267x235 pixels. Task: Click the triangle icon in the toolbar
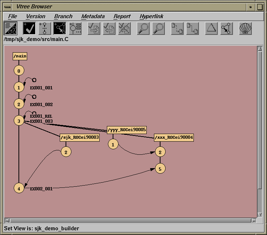pyautogui.click(x=212, y=28)
